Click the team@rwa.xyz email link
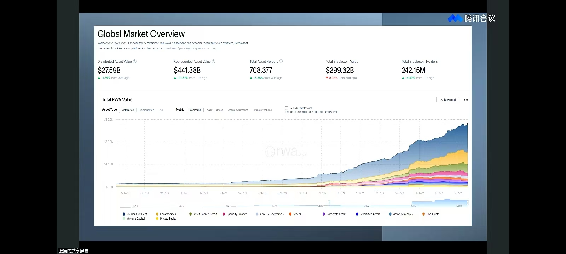566x254 pixels. [180, 48]
